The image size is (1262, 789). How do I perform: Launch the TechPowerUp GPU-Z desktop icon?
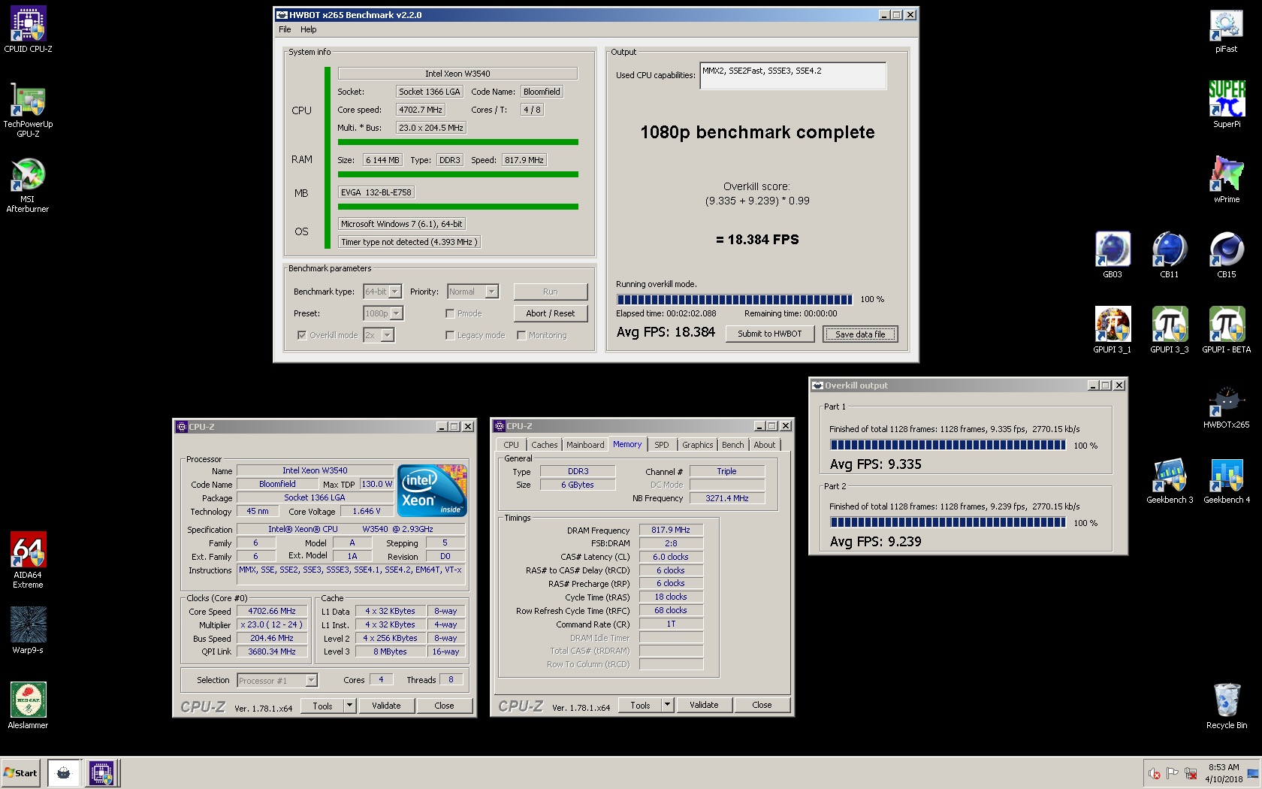point(28,110)
